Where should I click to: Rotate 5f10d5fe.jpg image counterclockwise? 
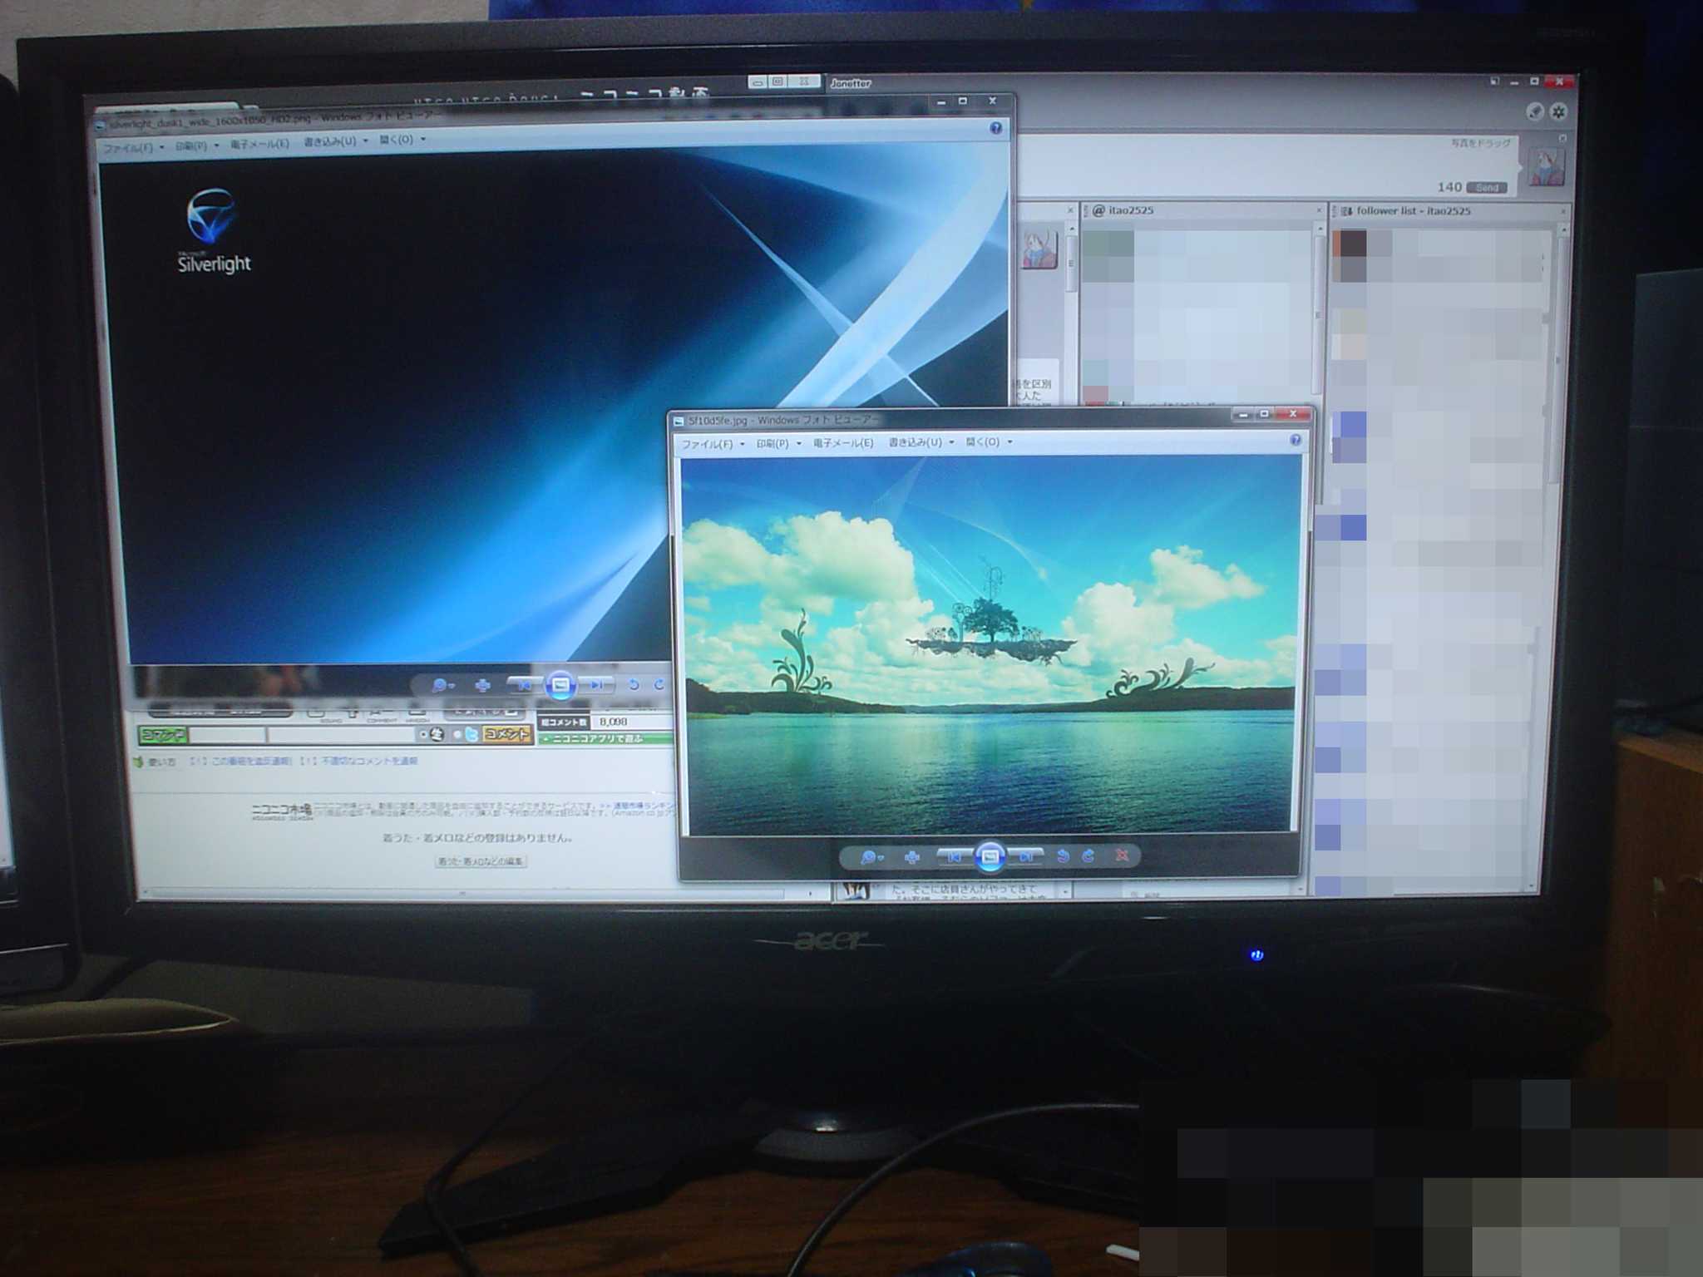[1063, 855]
